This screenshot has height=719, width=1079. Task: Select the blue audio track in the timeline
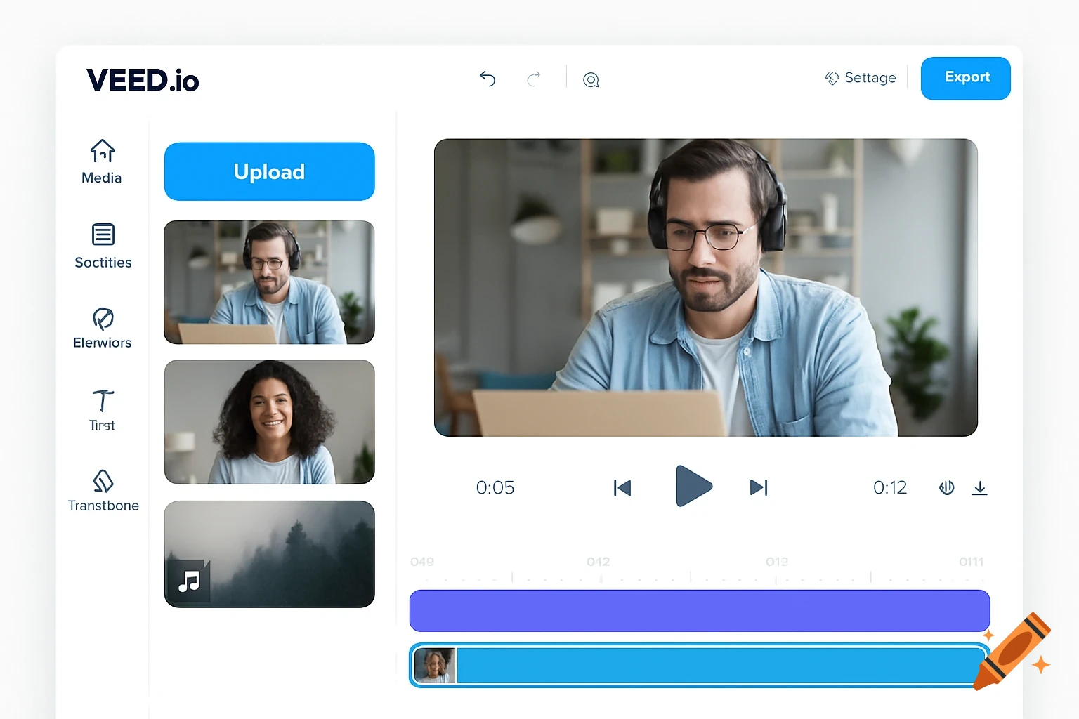pyautogui.click(x=702, y=665)
